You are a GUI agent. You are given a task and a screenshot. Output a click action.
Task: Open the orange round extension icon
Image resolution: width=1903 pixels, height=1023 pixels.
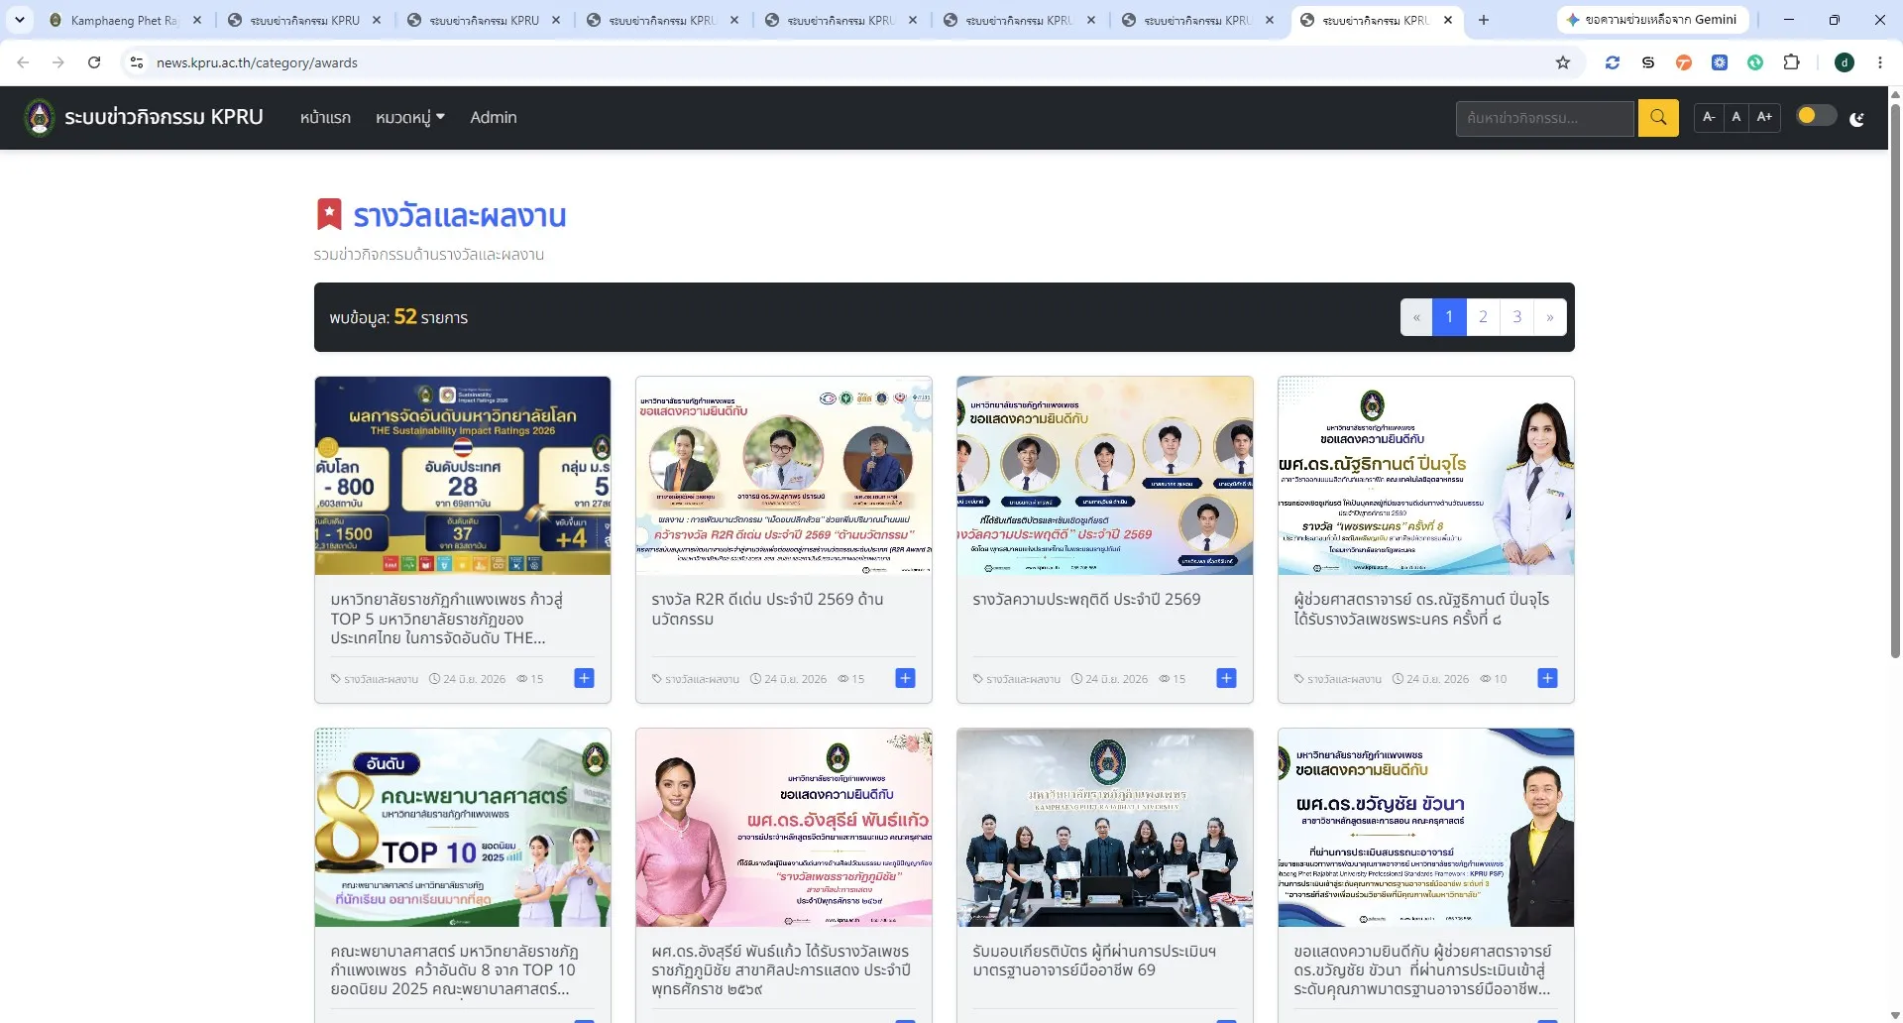(1684, 62)
